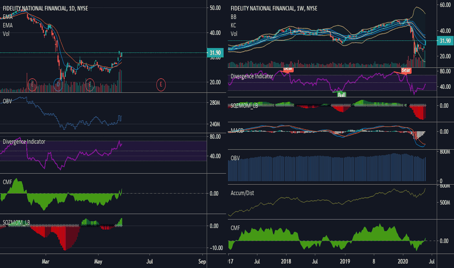Click the 2018 date on weekly time axis

[x=286, y=261]
